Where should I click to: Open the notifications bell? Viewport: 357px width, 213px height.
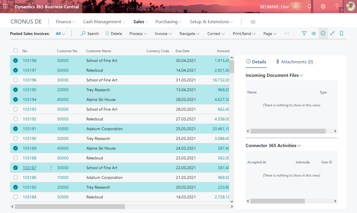(x=309, y=6)
